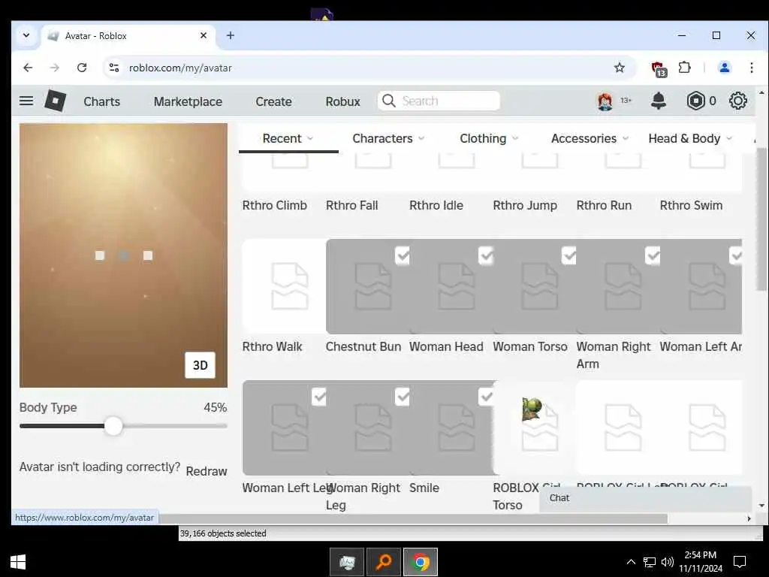769x577 pixels.
Task: Switch avatar preview to 3D
Action: coord(200,365)
